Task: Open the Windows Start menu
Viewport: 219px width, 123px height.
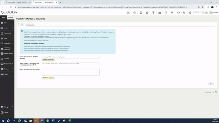Action: [3, 121]
